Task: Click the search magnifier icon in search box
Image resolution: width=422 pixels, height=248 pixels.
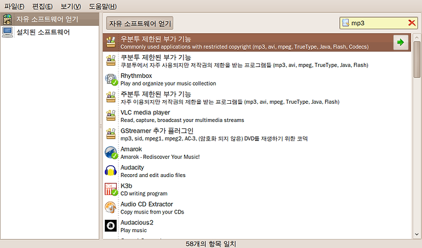Action: point(346,23)
